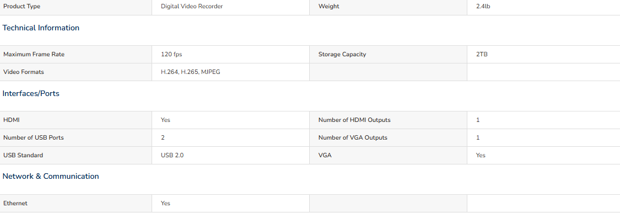
Task: Select the Maximum Frame Rate label
Action: pyautogui.click(x=34, y=54)
